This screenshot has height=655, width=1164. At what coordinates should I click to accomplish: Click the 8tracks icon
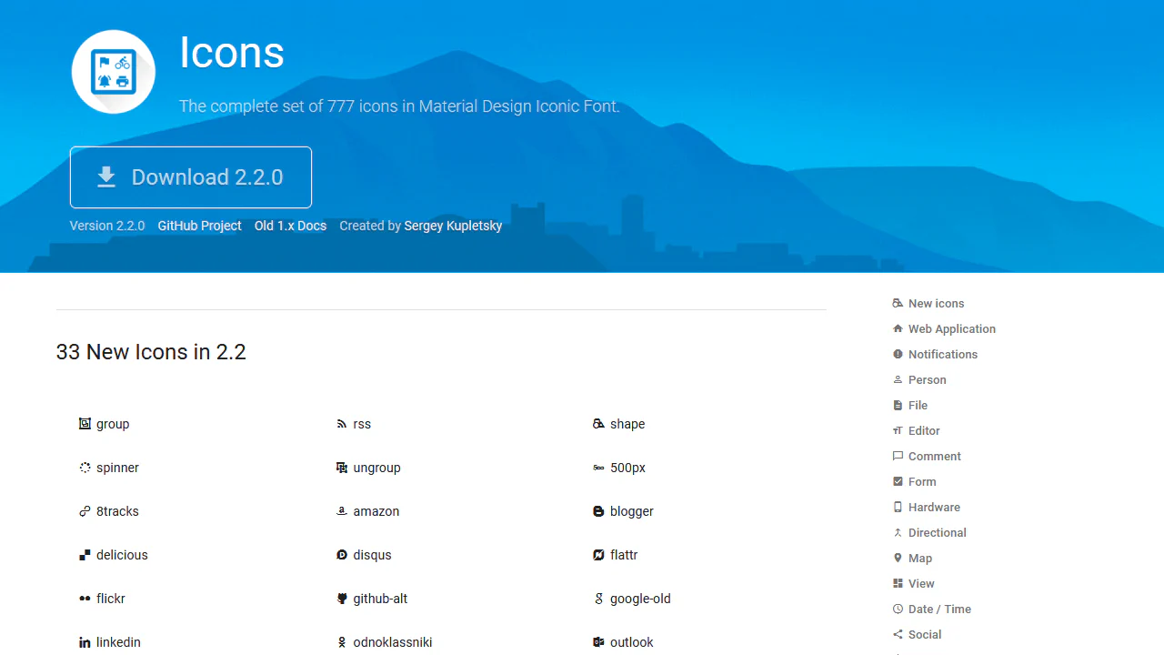(x=85, y=511)
